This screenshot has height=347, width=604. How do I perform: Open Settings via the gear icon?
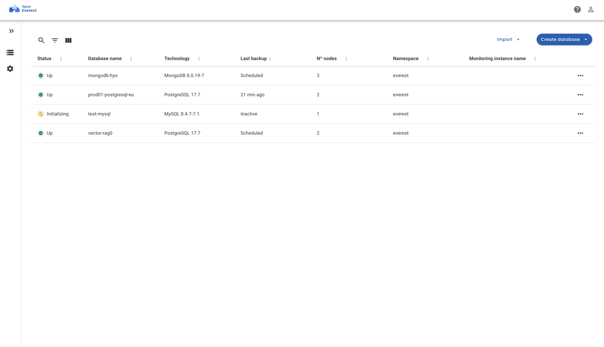(x=10, y=69)
